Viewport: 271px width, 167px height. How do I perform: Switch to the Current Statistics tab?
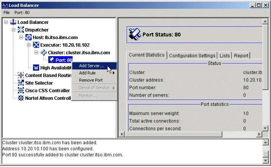coord(147,55)
